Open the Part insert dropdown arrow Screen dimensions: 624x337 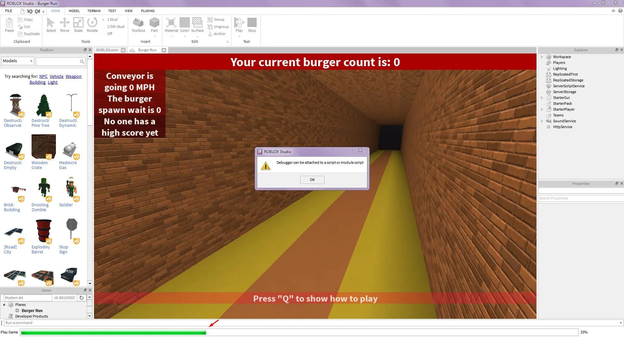pos(154,36)
